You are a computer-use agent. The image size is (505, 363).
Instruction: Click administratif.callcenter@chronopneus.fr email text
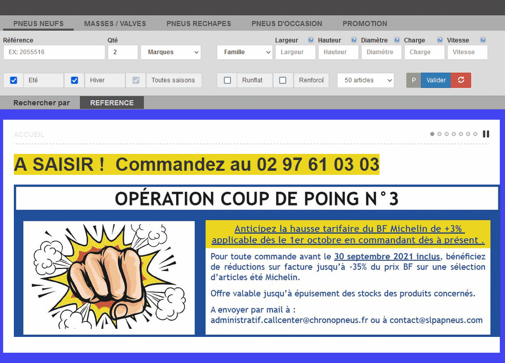[x=289, y=320]
